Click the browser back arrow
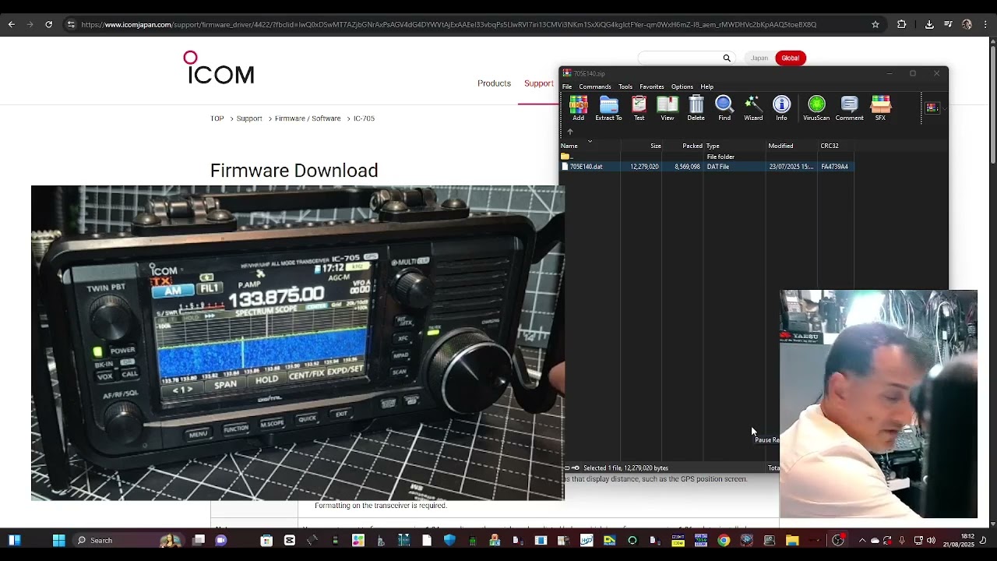 point(11,25)
